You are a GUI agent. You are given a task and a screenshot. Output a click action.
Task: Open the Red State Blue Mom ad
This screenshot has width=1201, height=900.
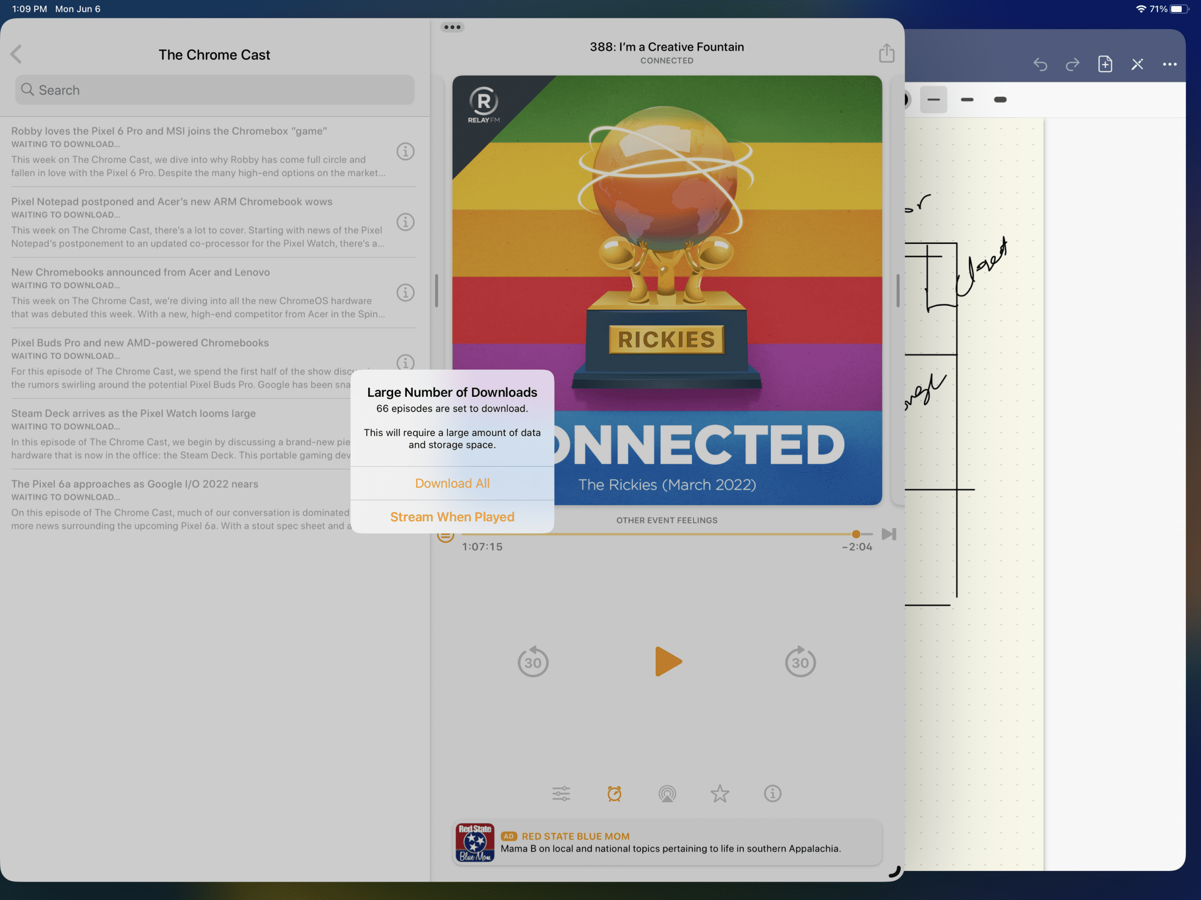(x=667, y=842)
